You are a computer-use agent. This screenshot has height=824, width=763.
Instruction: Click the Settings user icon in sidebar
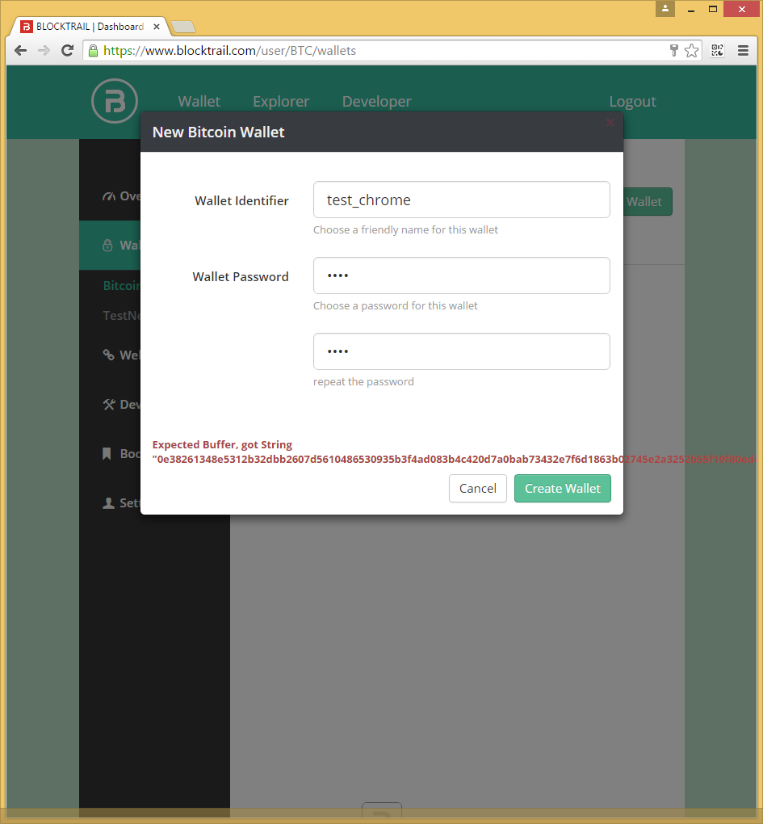coord(109,503)
